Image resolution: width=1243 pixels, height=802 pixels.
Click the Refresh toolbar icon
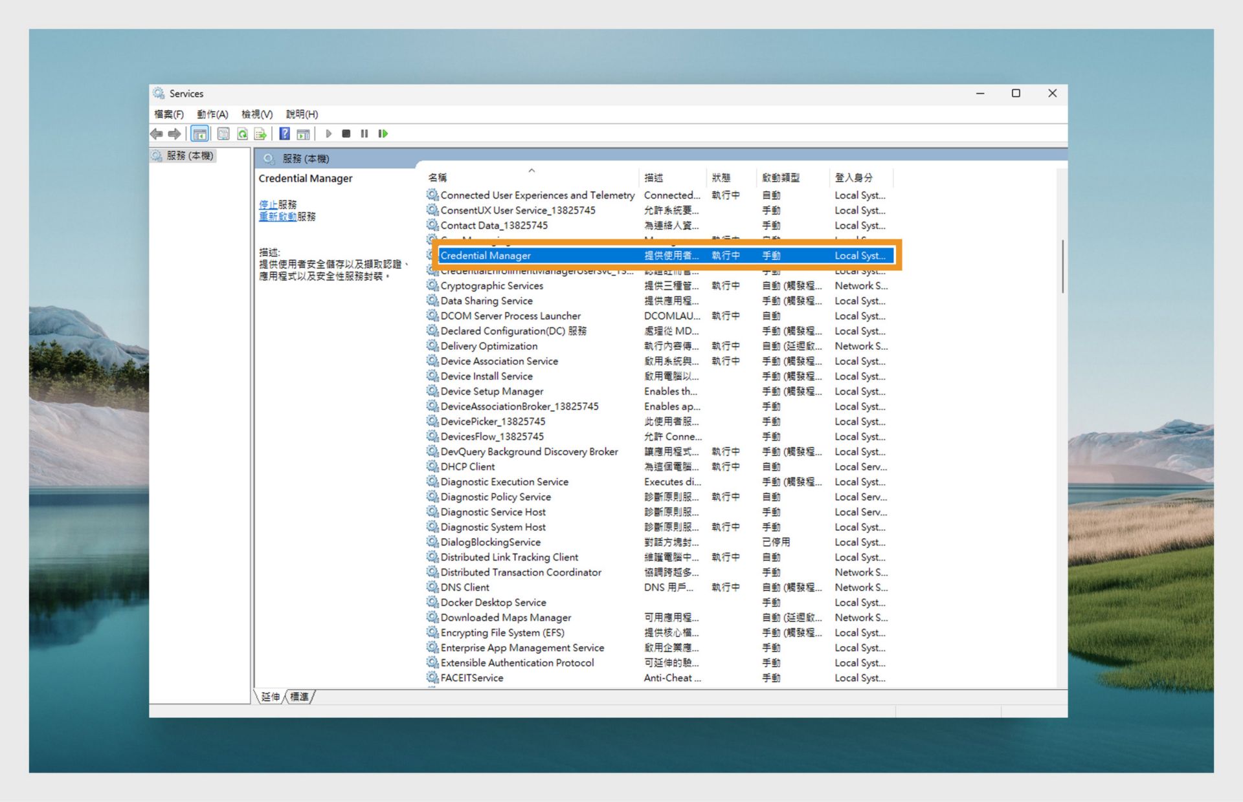(242, 134)
